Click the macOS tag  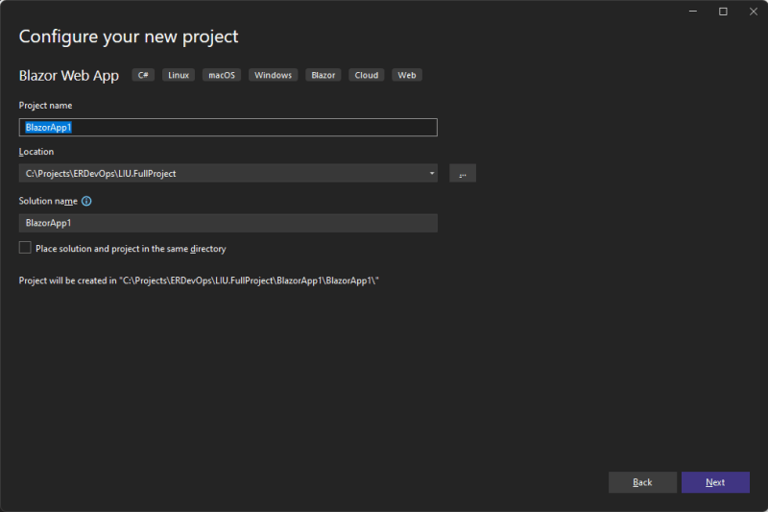[222, 75]
